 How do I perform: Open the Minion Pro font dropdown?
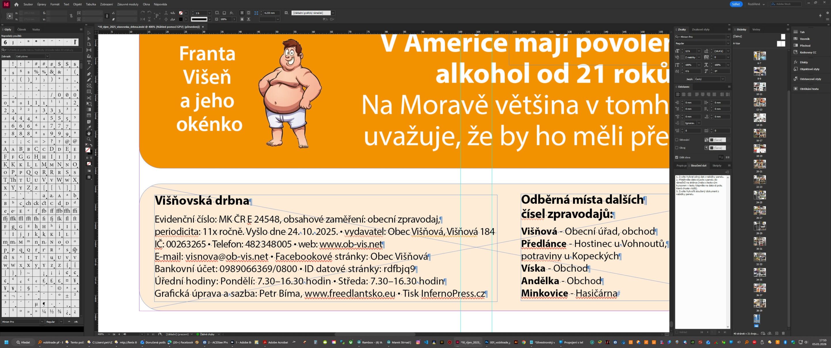click(x=728, y=37)
